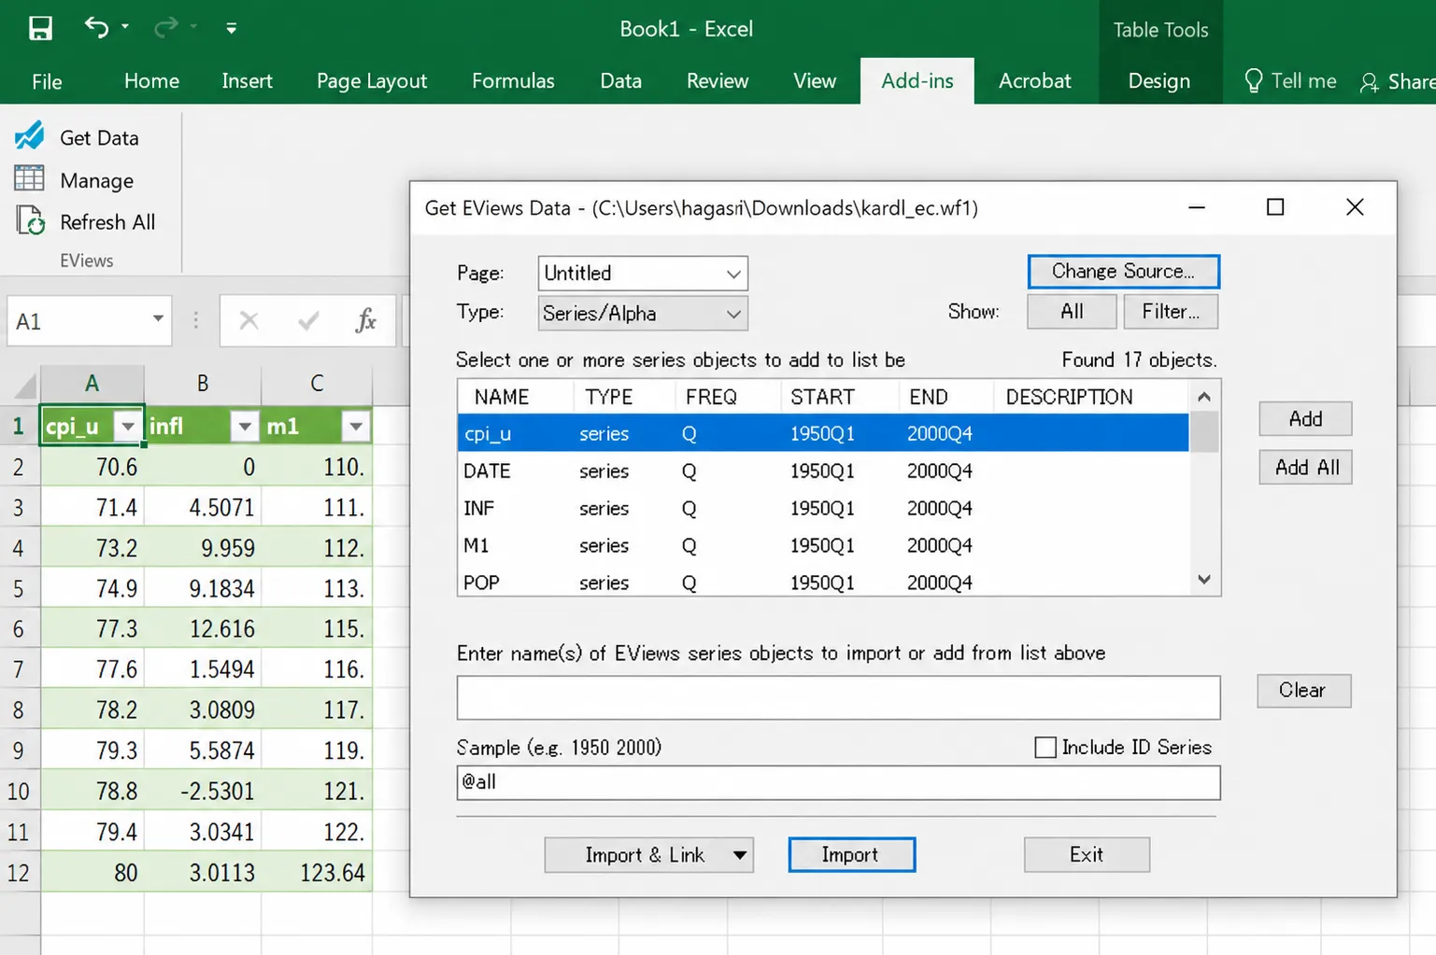1436x955 pixels.
Task: Click the Tell me lightbulb icon
Action: coord(1254,80)
